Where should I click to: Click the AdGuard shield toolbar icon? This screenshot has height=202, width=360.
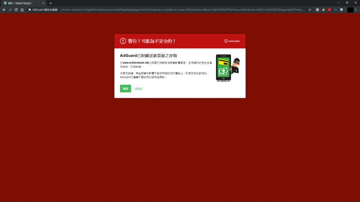pyautogui.click(x=341, y=10)
